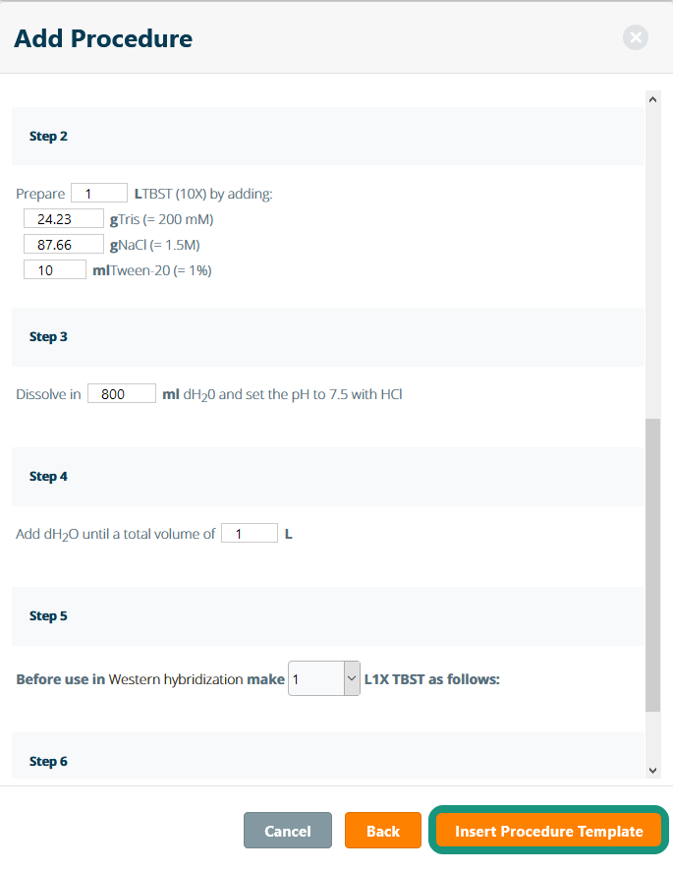
Task: Click the Tris grams input field
Action: coord(63,219)
